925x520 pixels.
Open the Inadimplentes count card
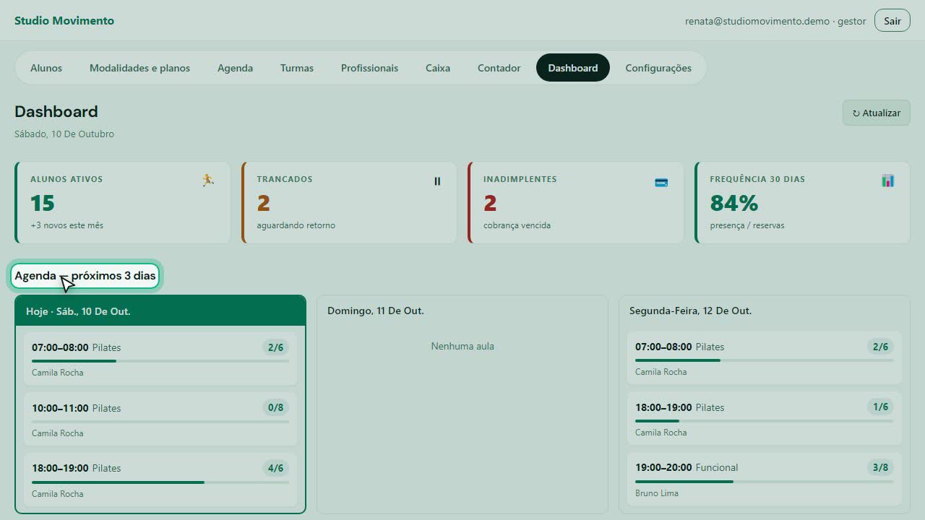(576, 202)
